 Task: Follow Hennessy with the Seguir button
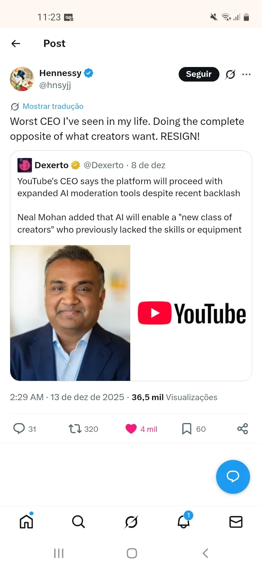click(199, 74)
